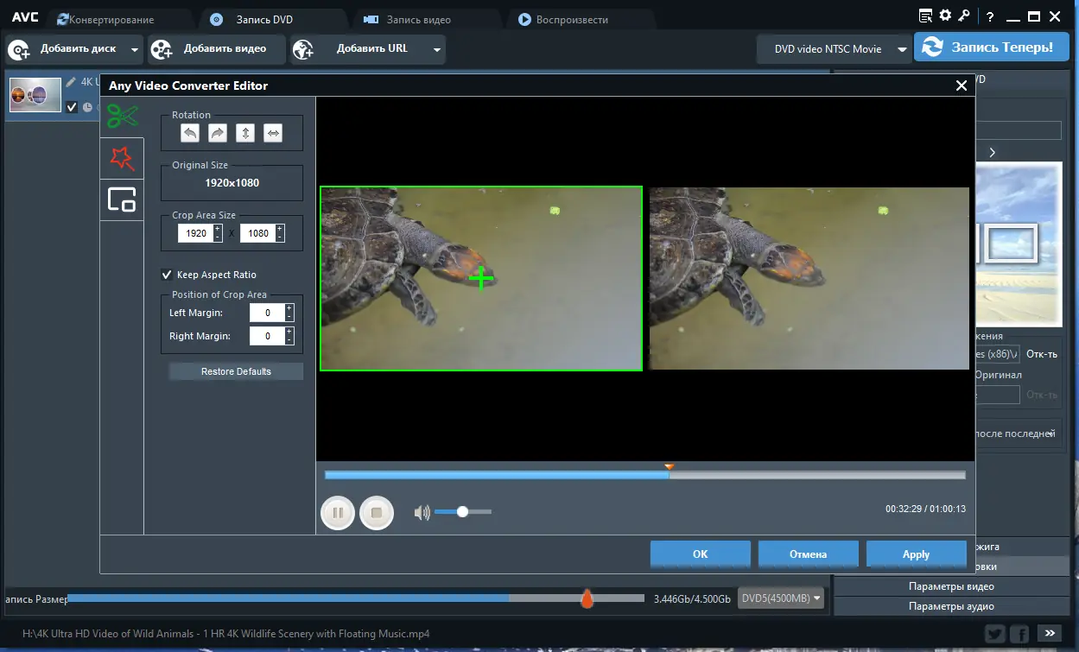Select the video thumbnail in the file list

click(35, 95)
